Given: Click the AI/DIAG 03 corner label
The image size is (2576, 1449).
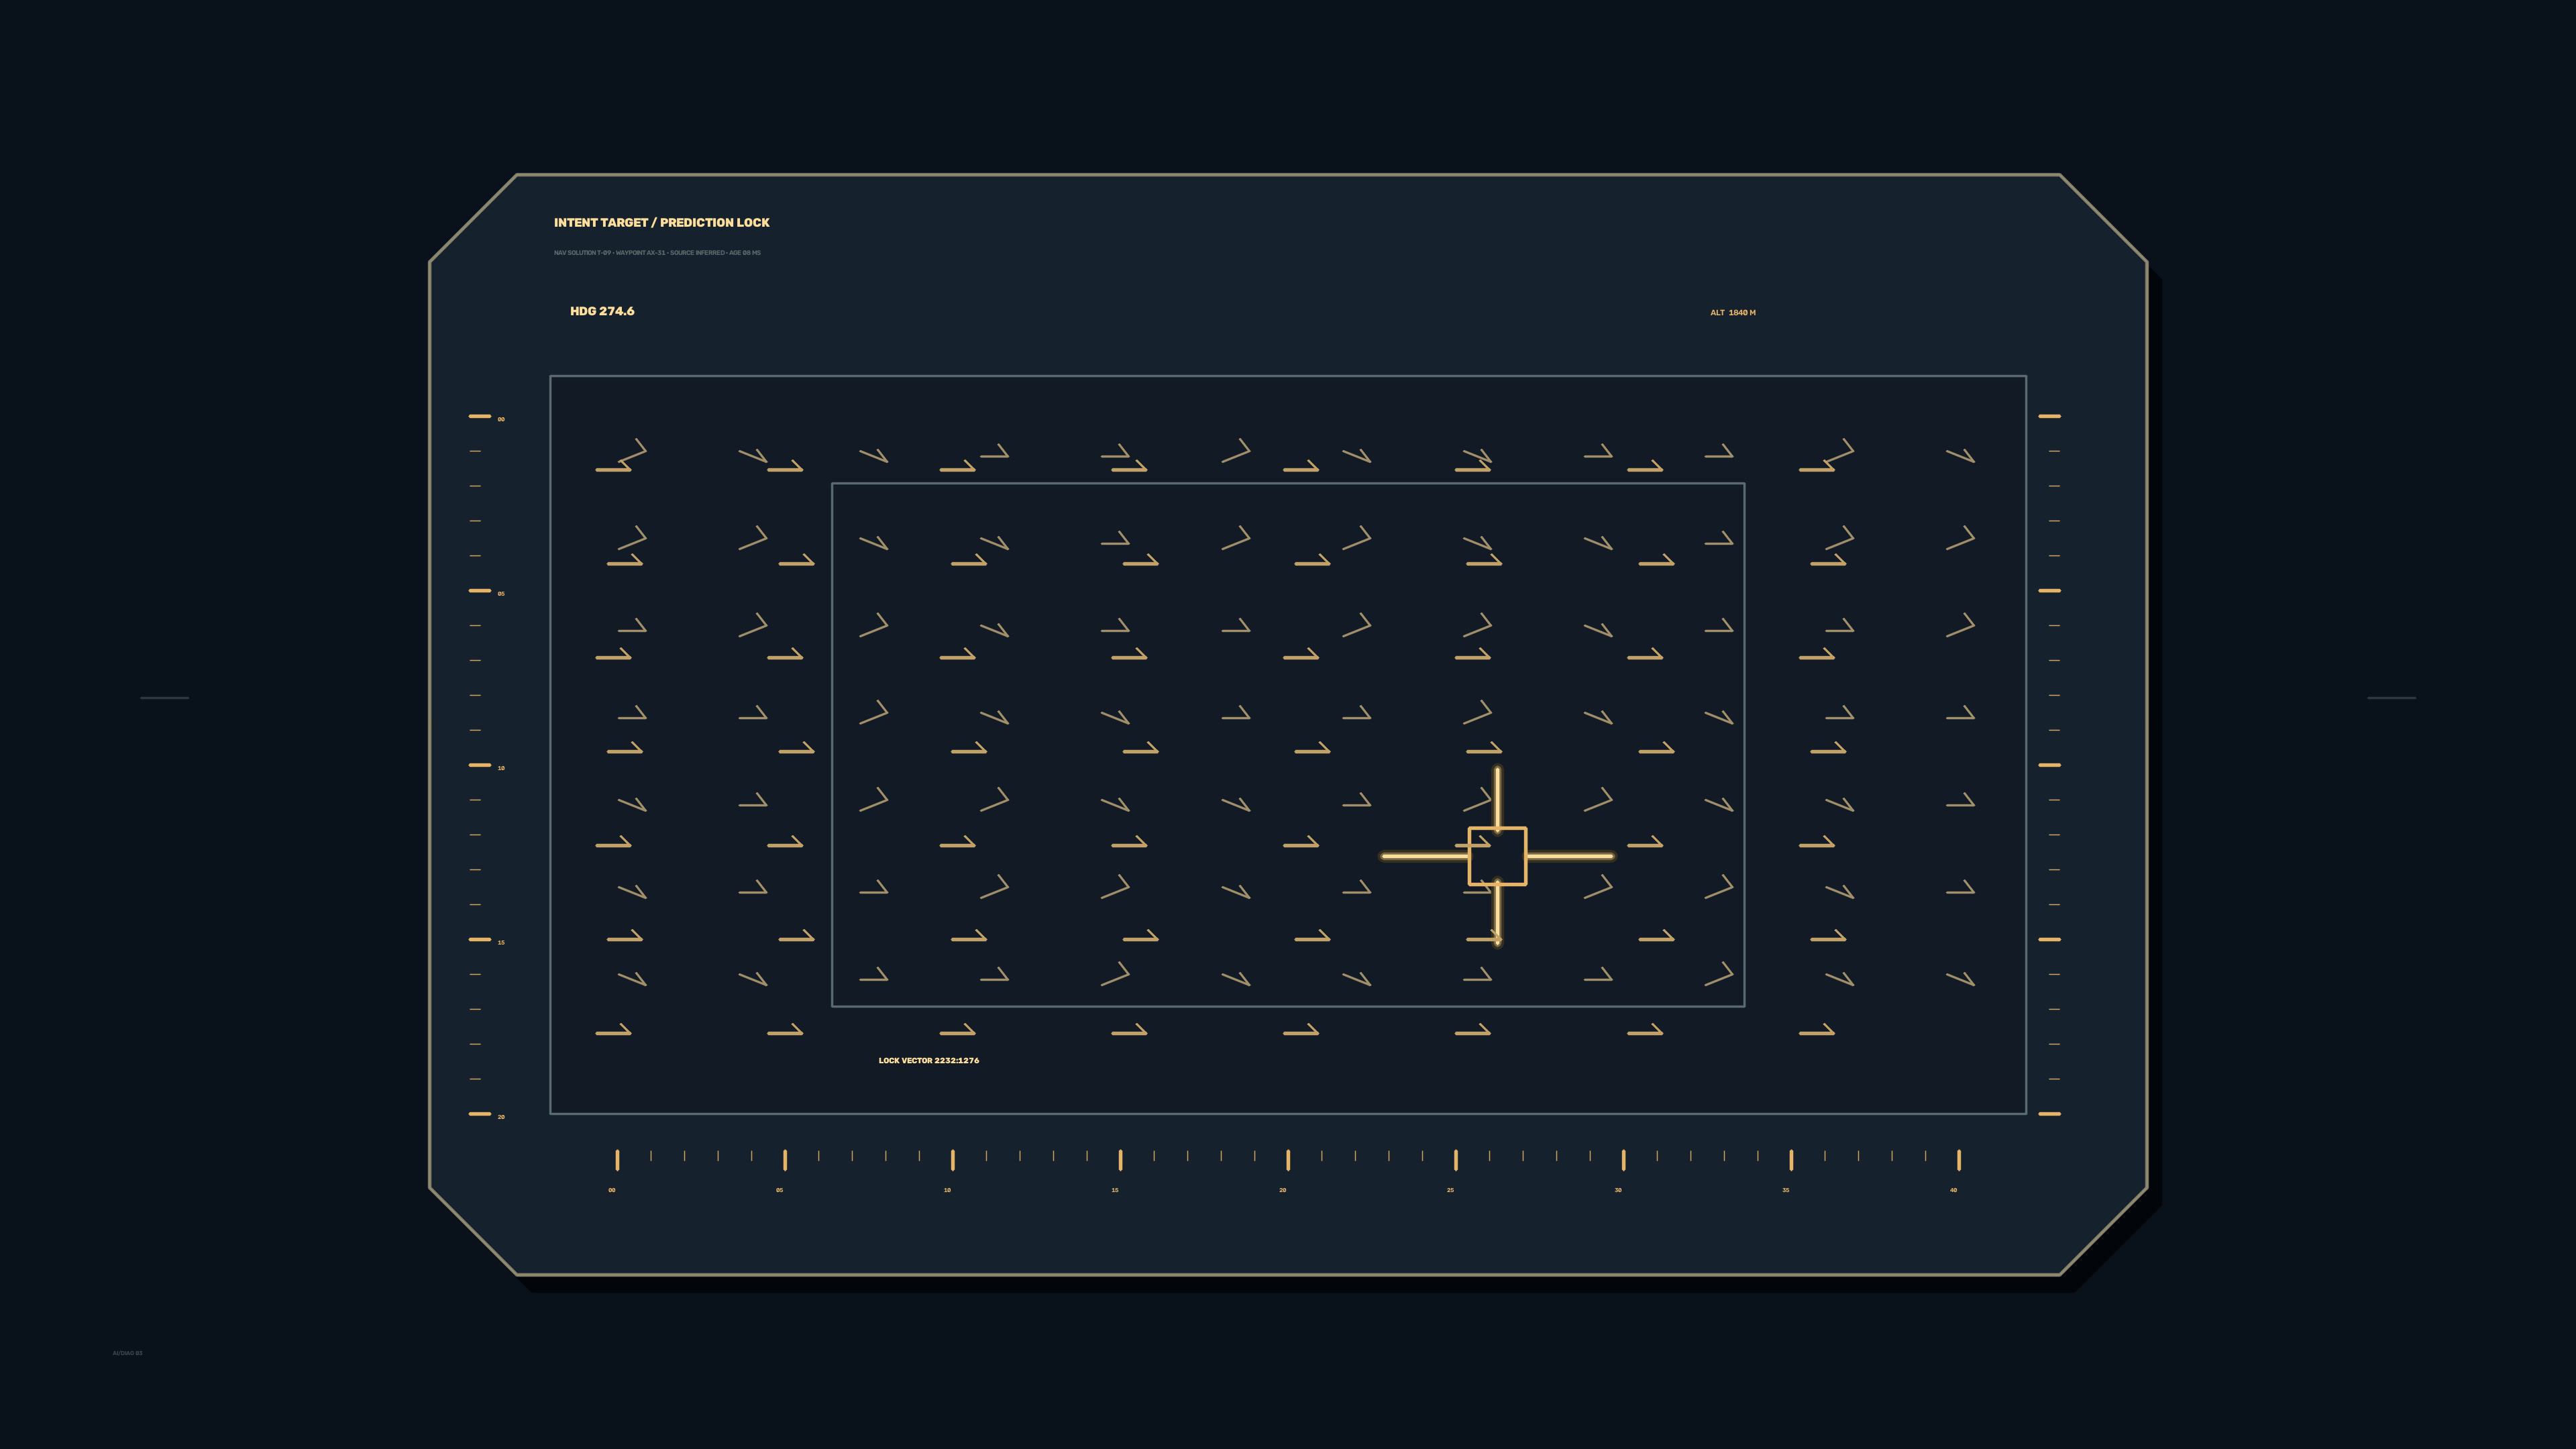Looking at the screenshot, I should (x=127, y=1353).
